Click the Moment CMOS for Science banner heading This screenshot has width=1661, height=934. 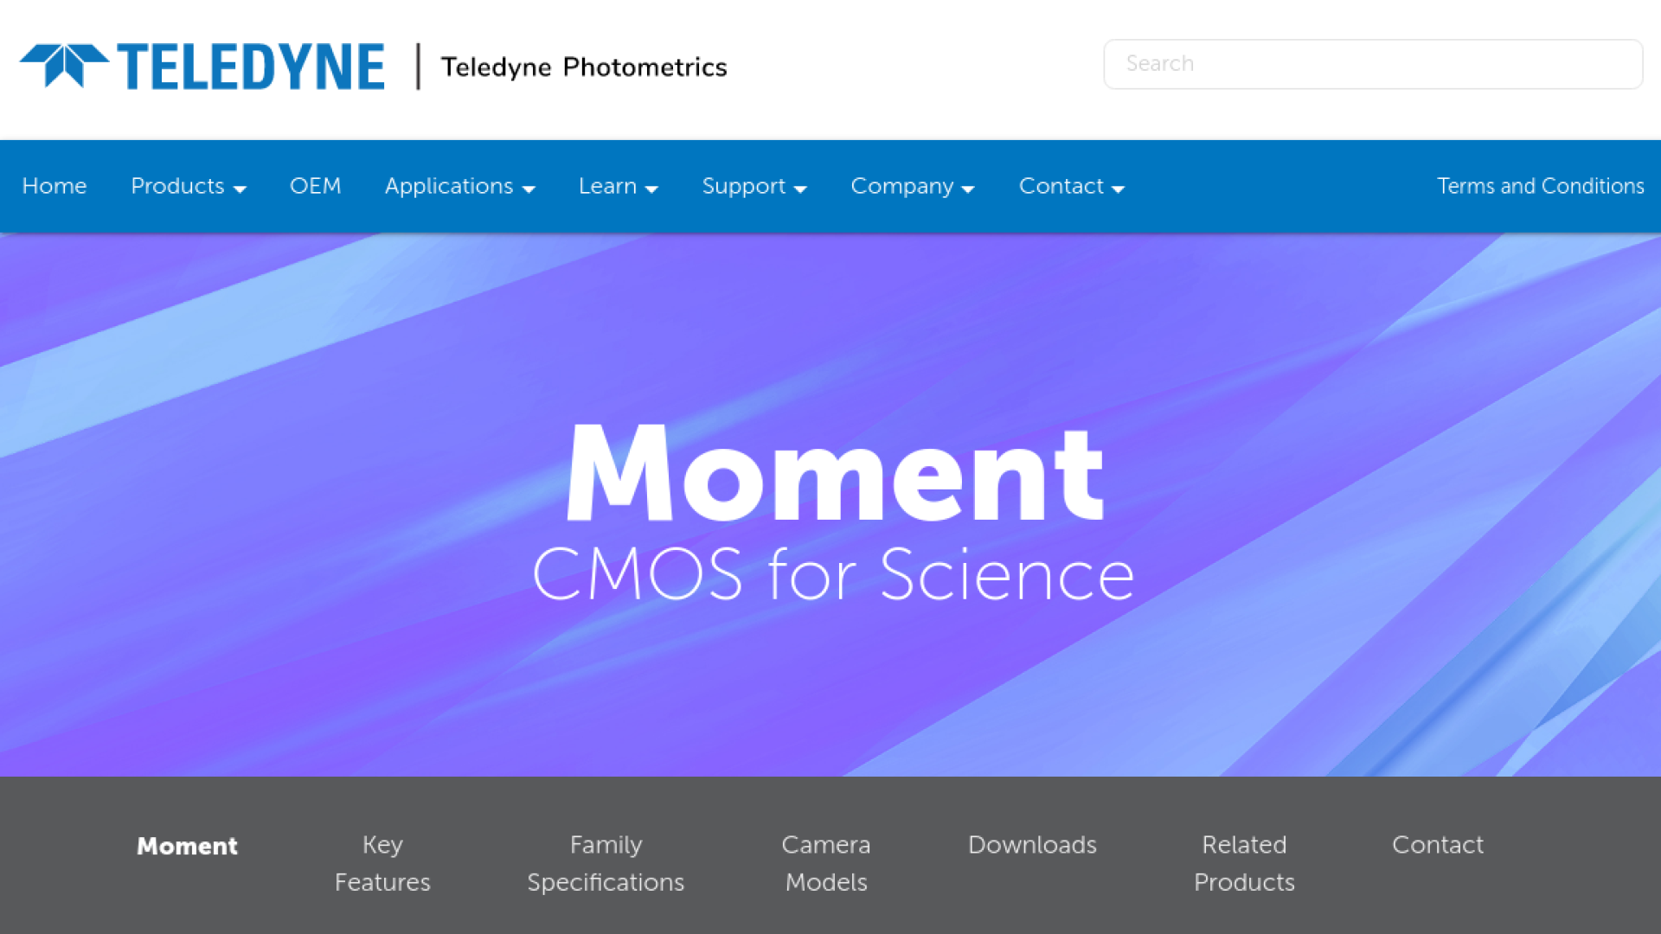click(x=834, y=512)
